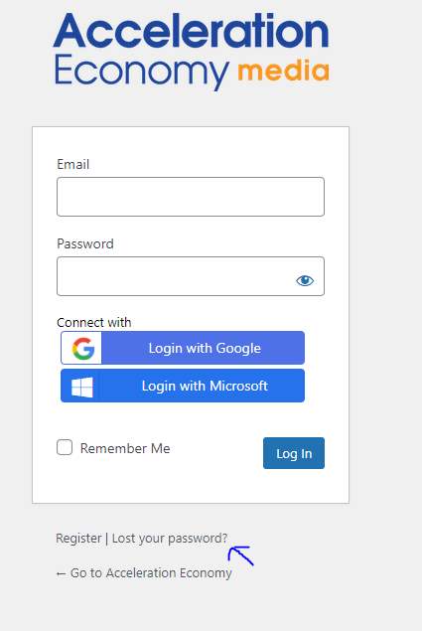Screen dimensions: 422x631
Task: Click the hand-drawn blue arrow annotation
Action: click(x=240, y=555)
